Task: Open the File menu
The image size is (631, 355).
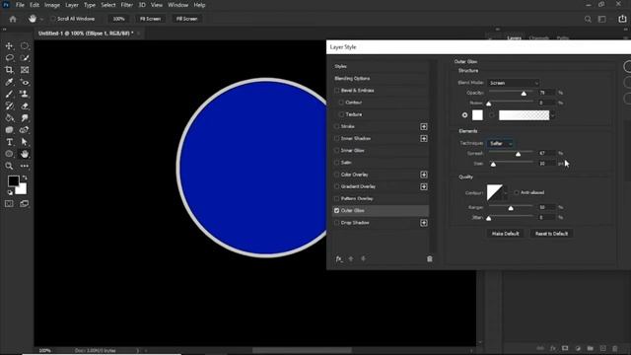Action: click(x=20, y=5)
